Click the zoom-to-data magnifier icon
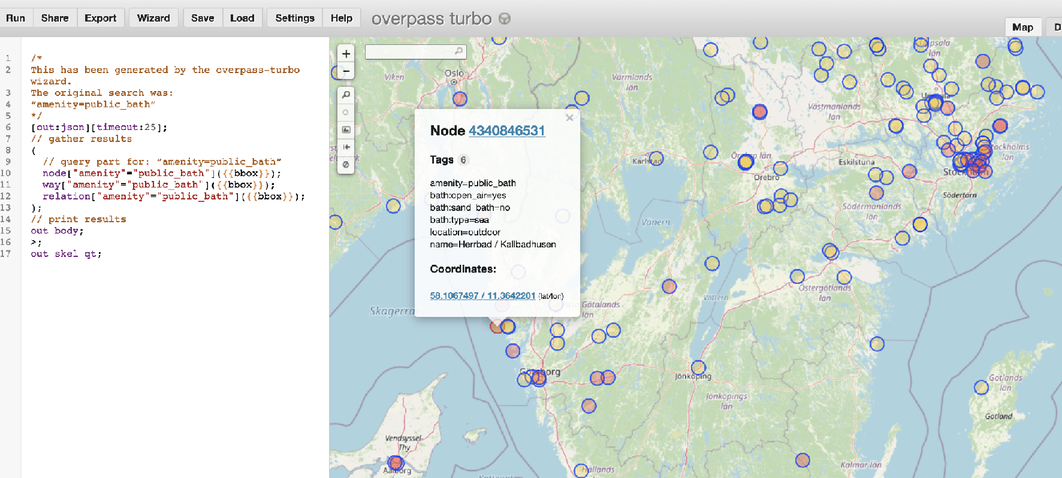The width and height of the screenshot is (1062, 478). (x=346, y=95)
